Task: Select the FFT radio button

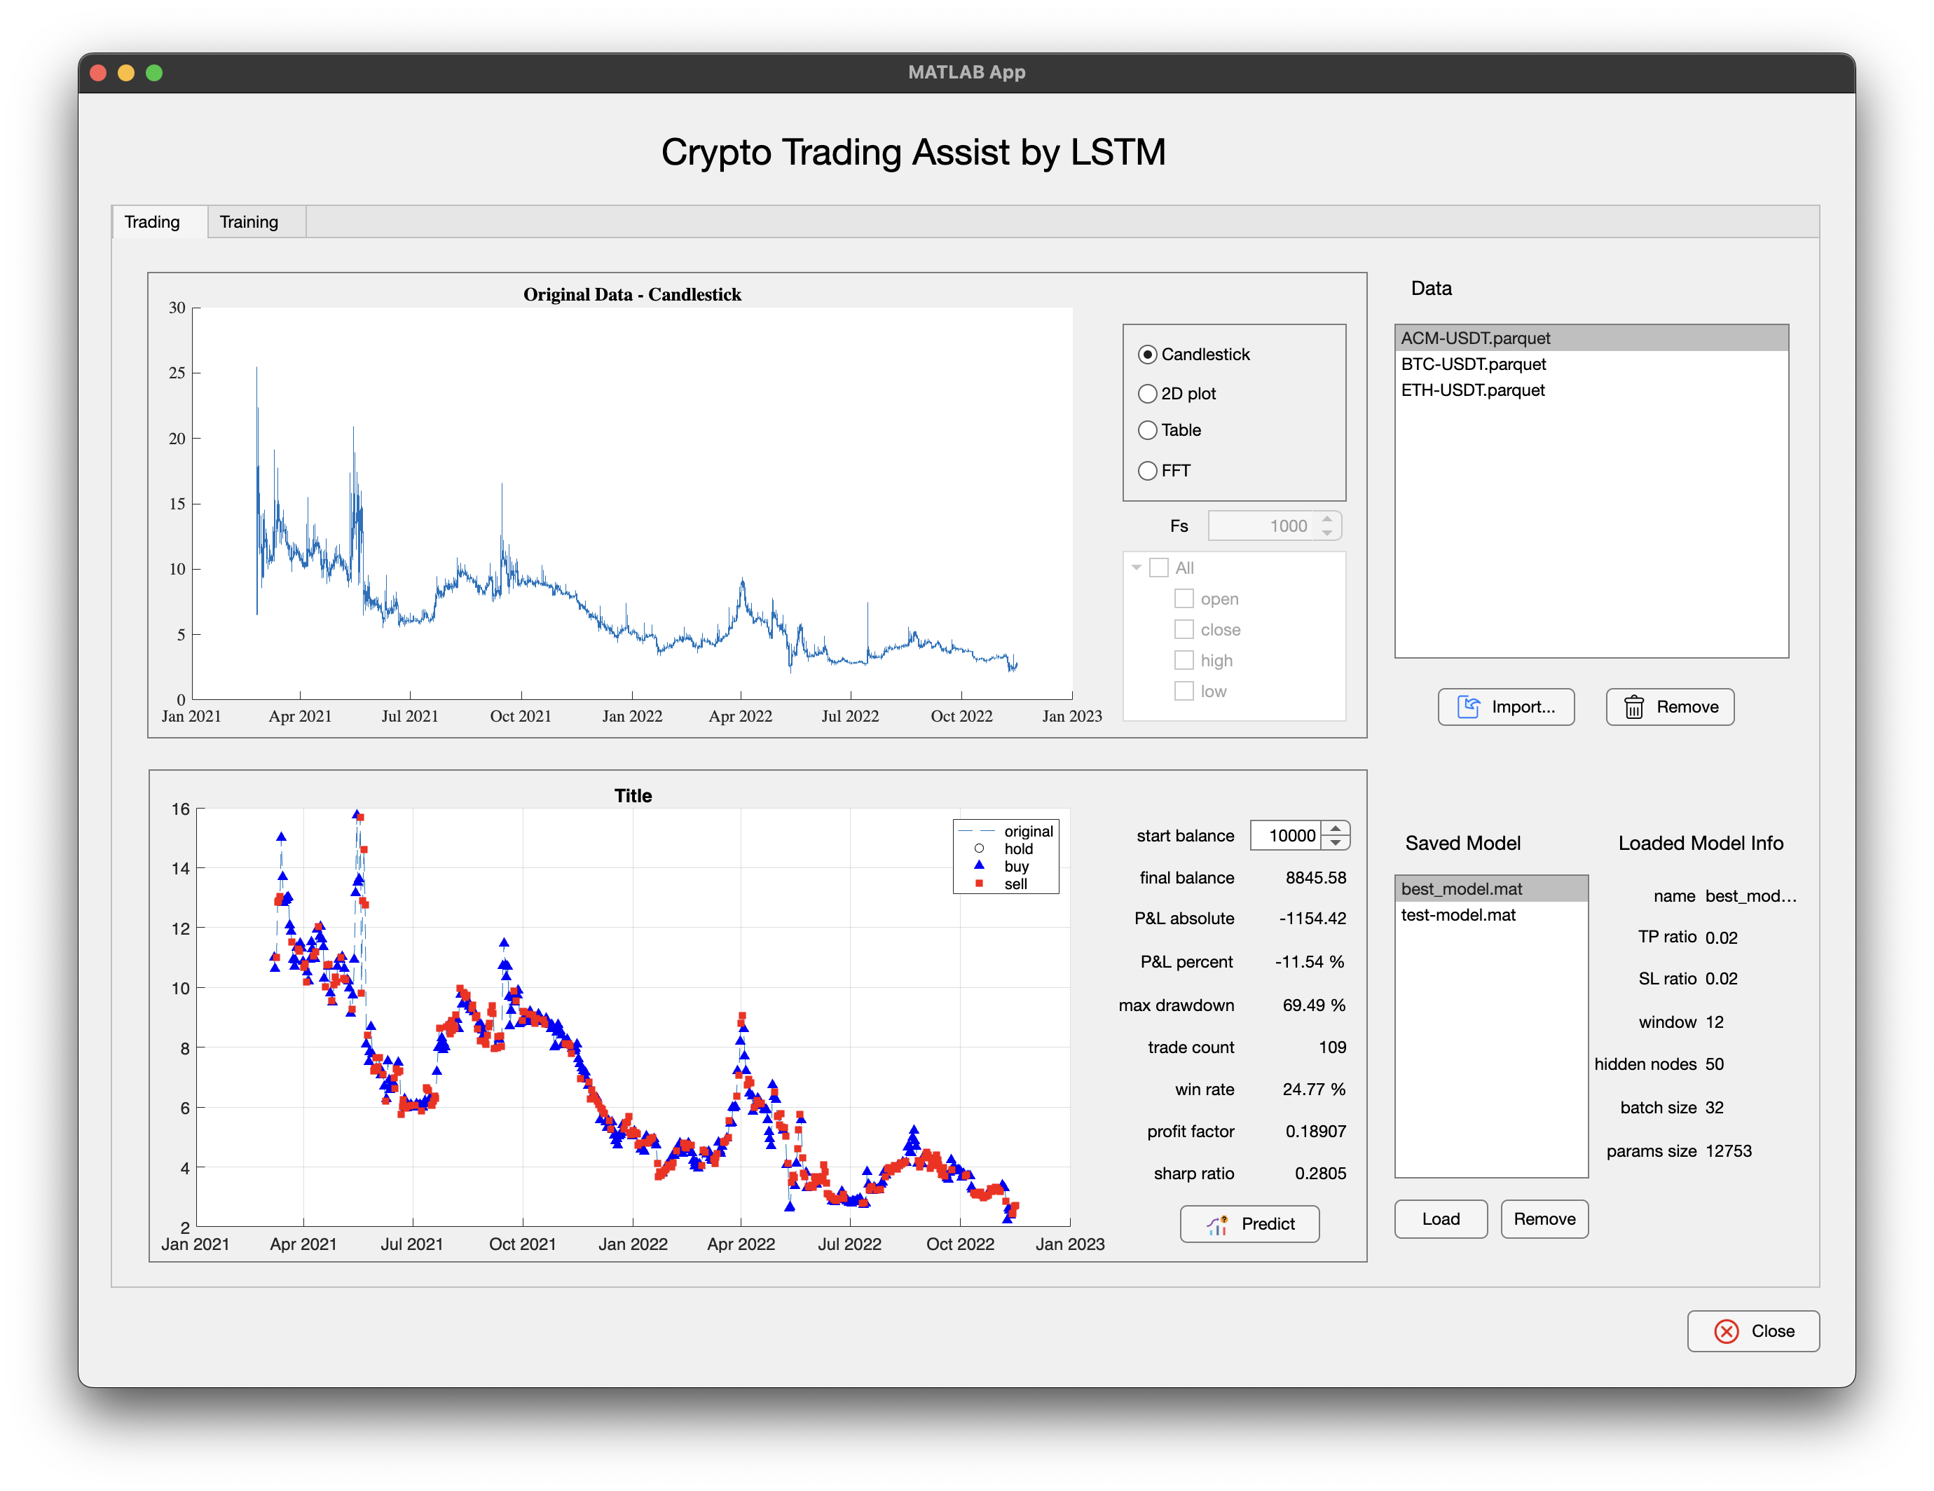Action: (x=1148, y=470)
